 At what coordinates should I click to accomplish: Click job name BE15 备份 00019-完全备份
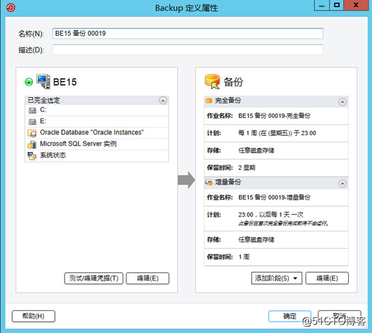coord(274,116)
